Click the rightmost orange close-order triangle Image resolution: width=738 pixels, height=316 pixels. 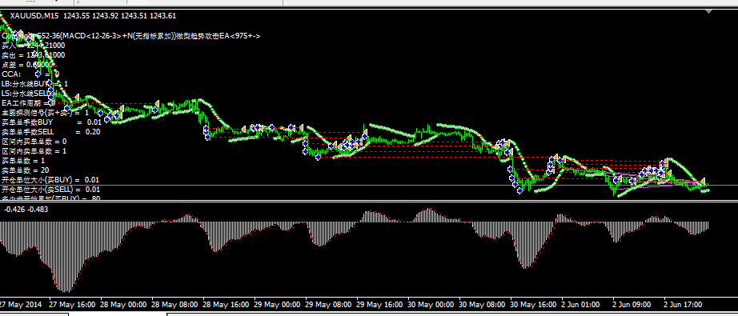(702, 181)
